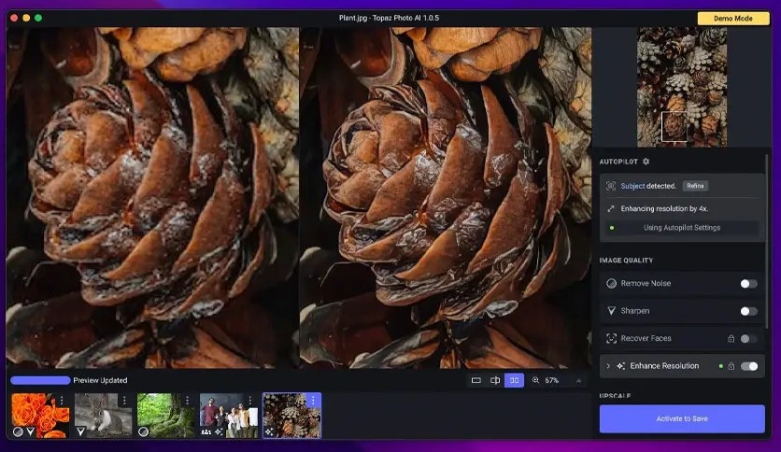Image resolution: width=781 pixels, height=452 pixels.
Task: Click the right panel scrollbar
Action: click(x=767, y=242)
